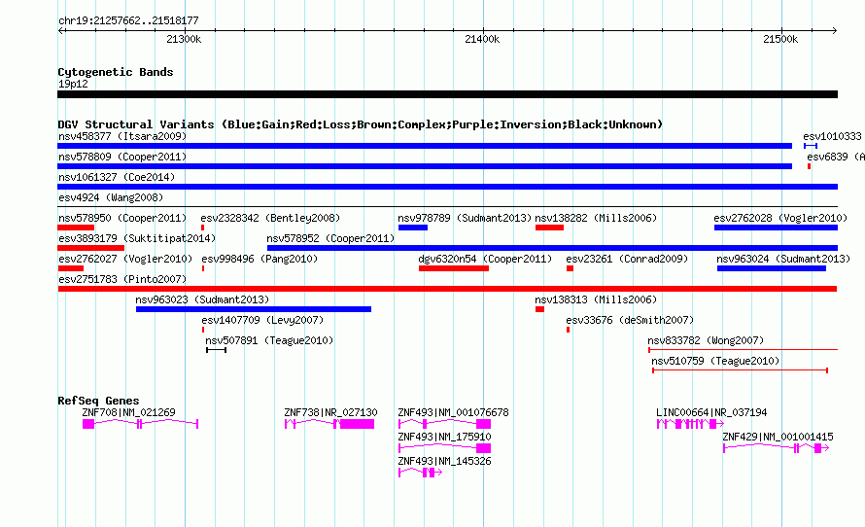Click the LINC00664|NR_037194 gene glyph

point(690,424)
